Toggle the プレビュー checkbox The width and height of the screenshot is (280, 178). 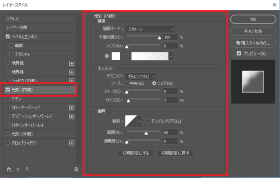239,53
